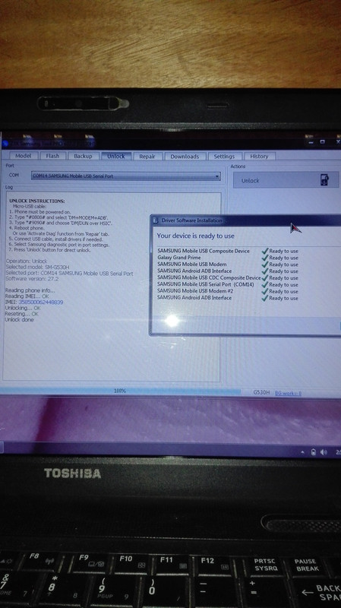
Task: Show hidden system tray icons arrow
Action: click(x=302, y=452)
